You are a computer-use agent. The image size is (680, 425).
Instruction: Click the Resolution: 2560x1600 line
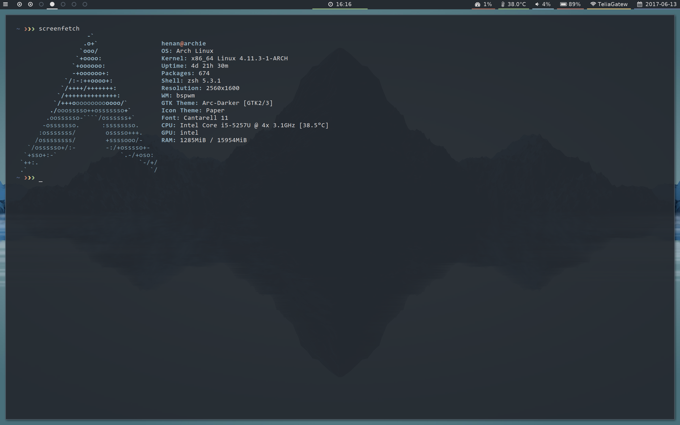pos(200,88)
